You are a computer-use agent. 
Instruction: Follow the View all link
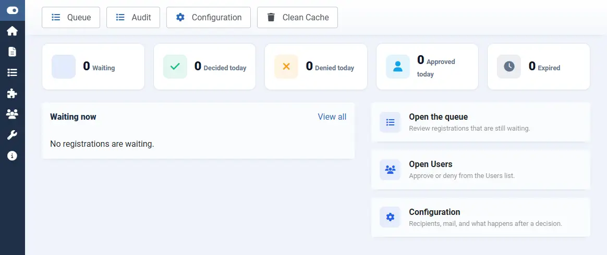332,117
